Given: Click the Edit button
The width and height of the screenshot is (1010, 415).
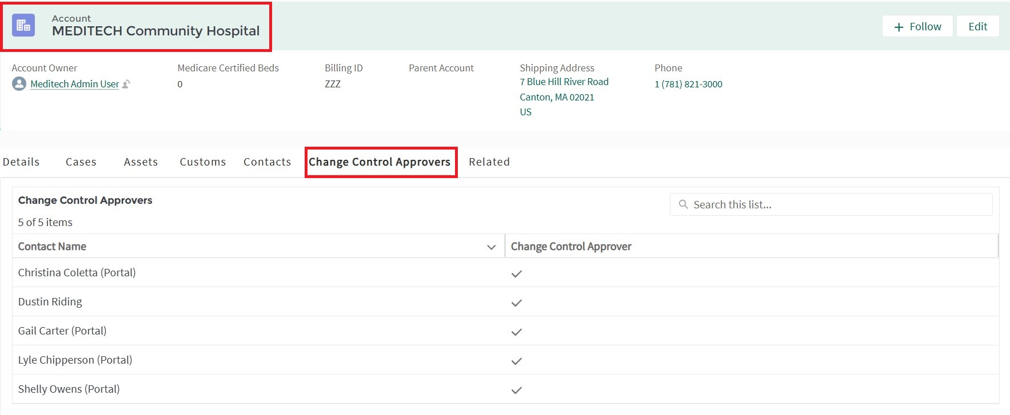Looking at the screenshot, I should click(x=978, y=26).
